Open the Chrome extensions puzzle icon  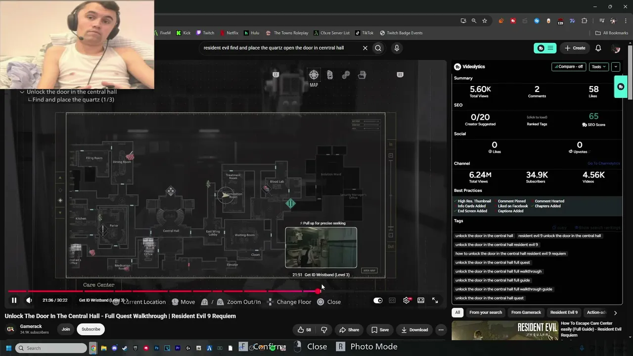click(x=585, y=21)
